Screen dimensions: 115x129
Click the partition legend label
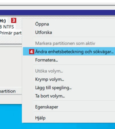coord(8,91)
